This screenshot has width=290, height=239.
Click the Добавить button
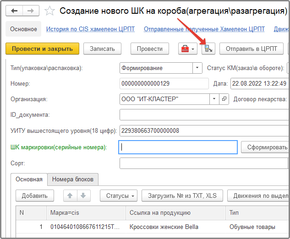tap(35, 196)
